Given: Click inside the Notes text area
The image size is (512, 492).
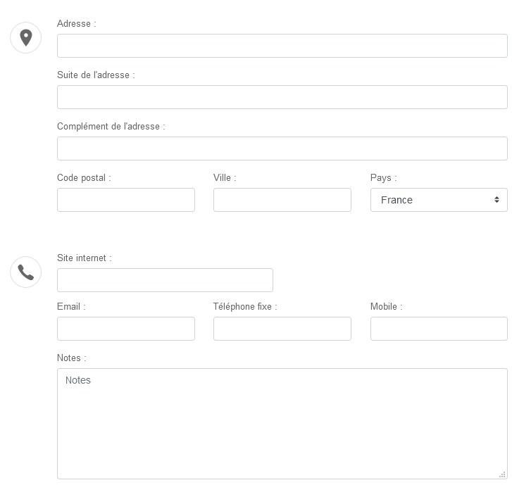Looking at the screenshot, I should [282, 424].
